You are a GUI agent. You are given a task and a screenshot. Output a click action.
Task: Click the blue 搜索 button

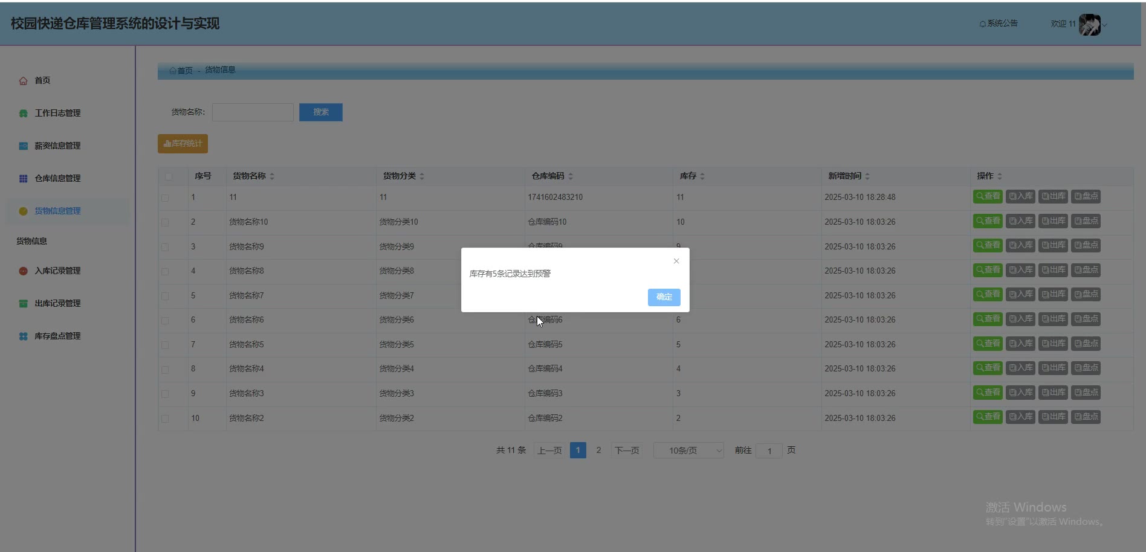click(x=321, y=112)
